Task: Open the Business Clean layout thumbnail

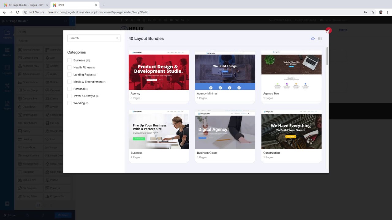Action: coord(225,130)
